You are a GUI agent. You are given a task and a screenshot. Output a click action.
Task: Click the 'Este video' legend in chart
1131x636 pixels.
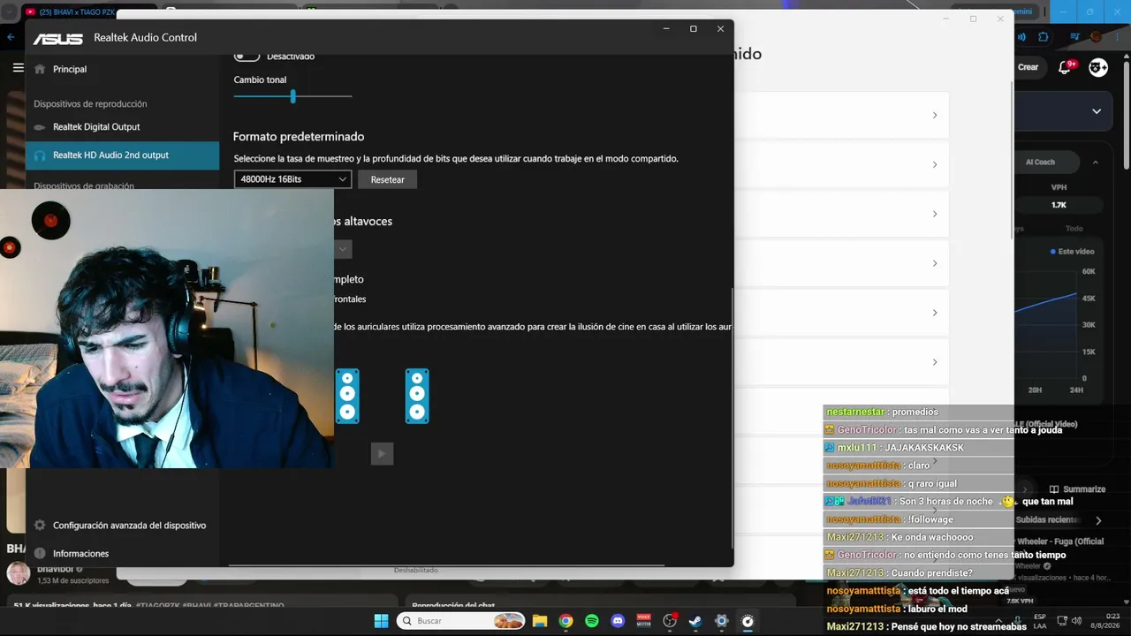(x=1072, y=252)
